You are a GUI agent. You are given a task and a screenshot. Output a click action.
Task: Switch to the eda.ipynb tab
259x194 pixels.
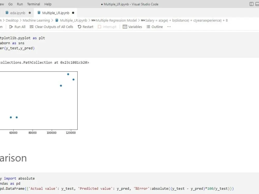pyautogui.click(x=18, y=13)
